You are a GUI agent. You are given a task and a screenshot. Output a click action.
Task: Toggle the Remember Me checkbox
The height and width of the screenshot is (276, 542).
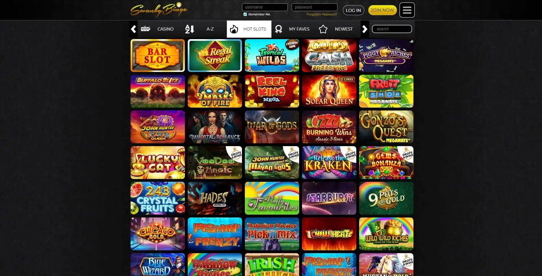point(245,14)
